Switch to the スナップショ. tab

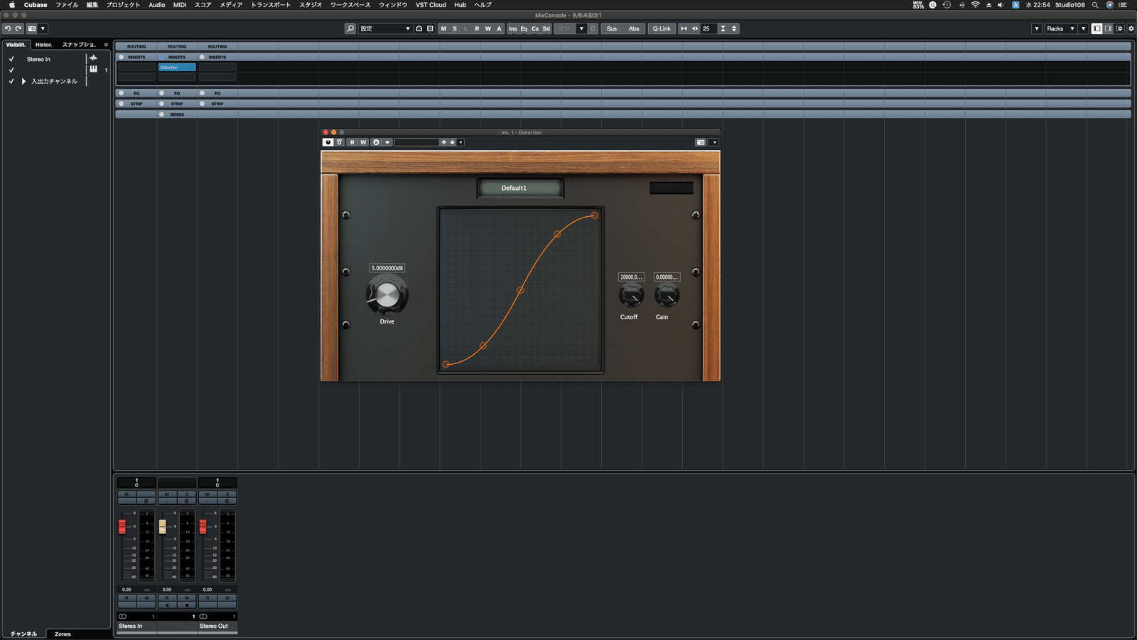click(79, 44)
